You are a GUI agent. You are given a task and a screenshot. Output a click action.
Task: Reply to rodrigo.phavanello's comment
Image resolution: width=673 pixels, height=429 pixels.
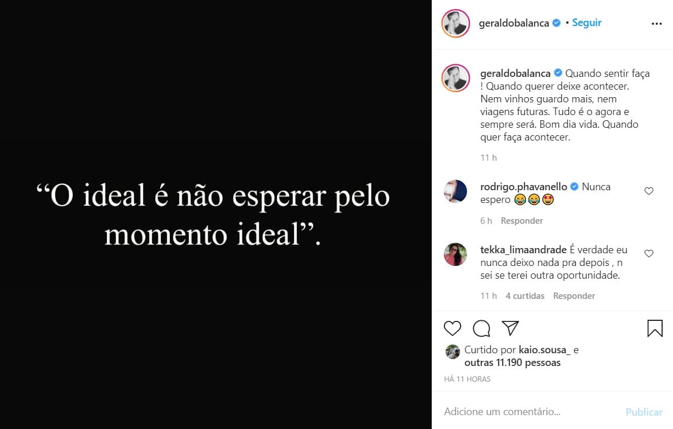pos(522,220)
